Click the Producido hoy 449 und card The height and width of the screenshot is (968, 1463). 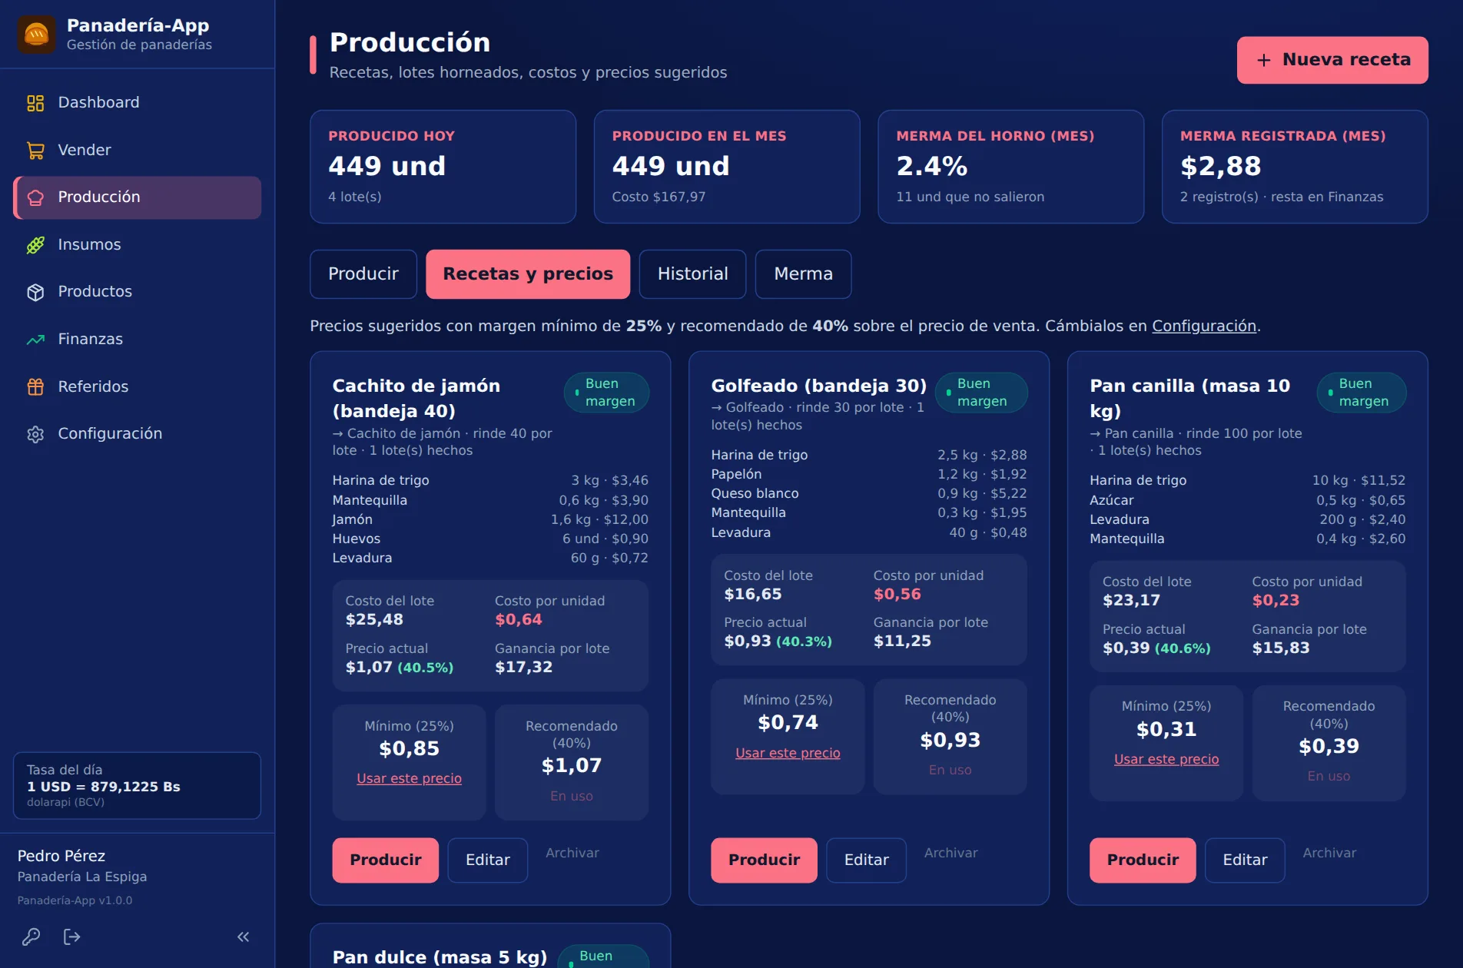pos(443,167)
